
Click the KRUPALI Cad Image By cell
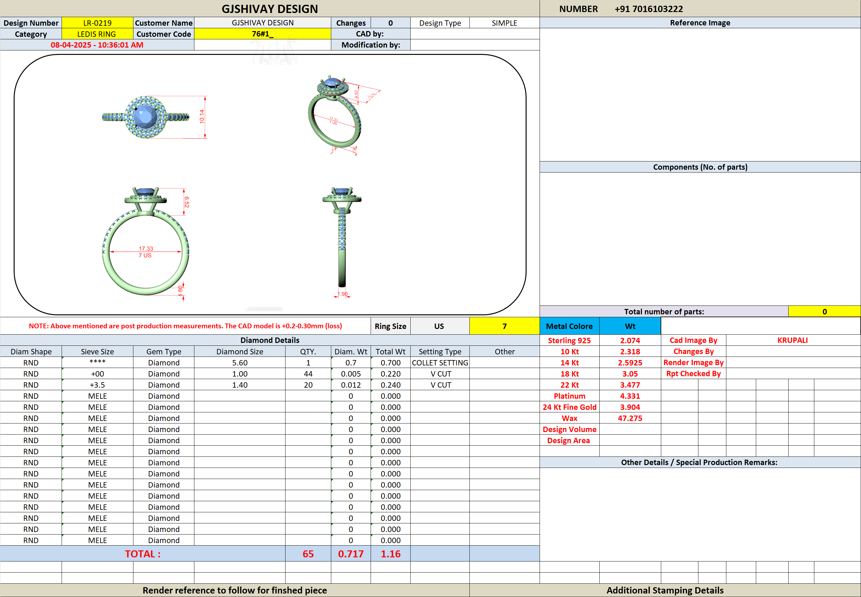pyautogui.click(x=793, y=340)
